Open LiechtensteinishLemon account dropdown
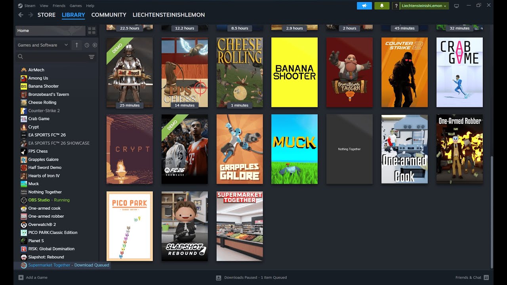507x285 pixels. point(424,6)
